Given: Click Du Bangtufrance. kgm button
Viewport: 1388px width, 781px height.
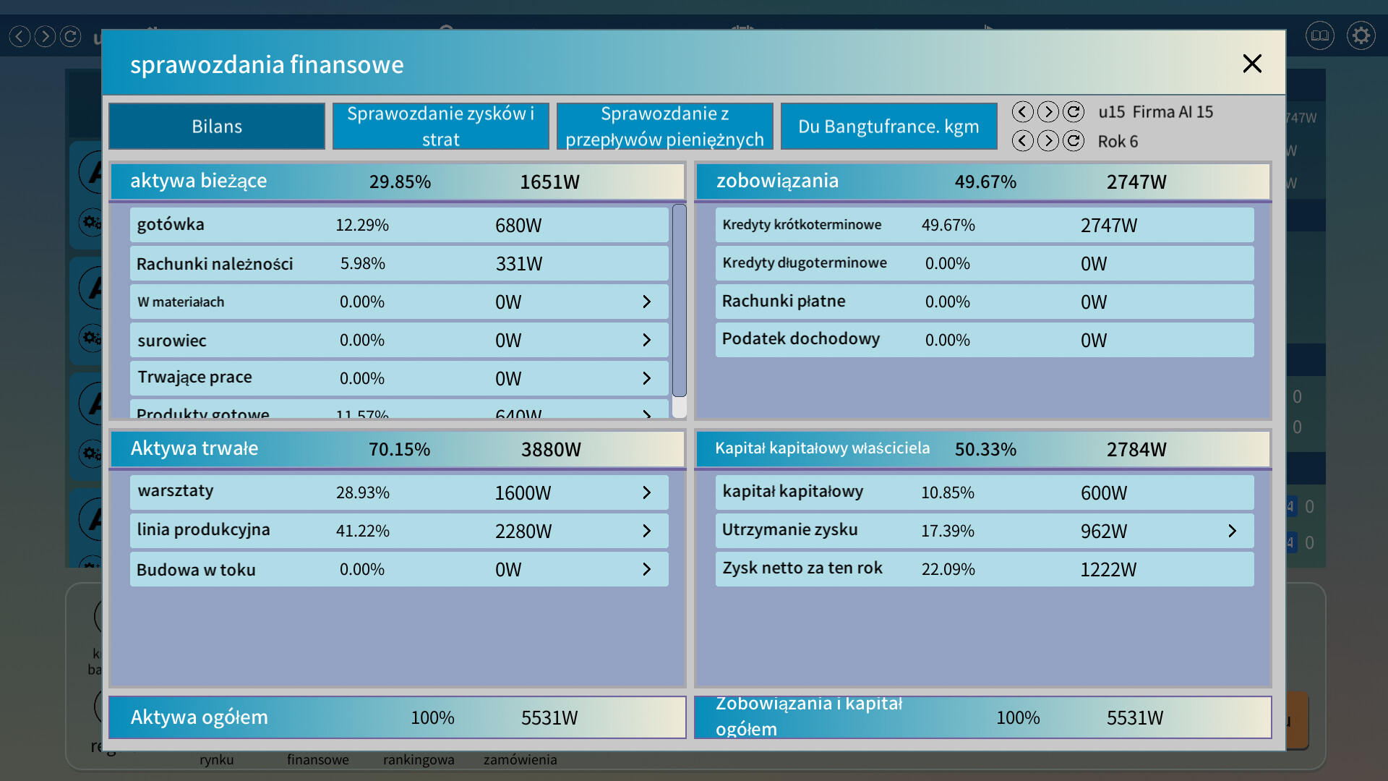Looking at the screenshot, I should 888,127.
